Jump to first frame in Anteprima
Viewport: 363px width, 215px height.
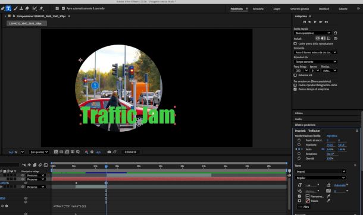pos(304,22)
